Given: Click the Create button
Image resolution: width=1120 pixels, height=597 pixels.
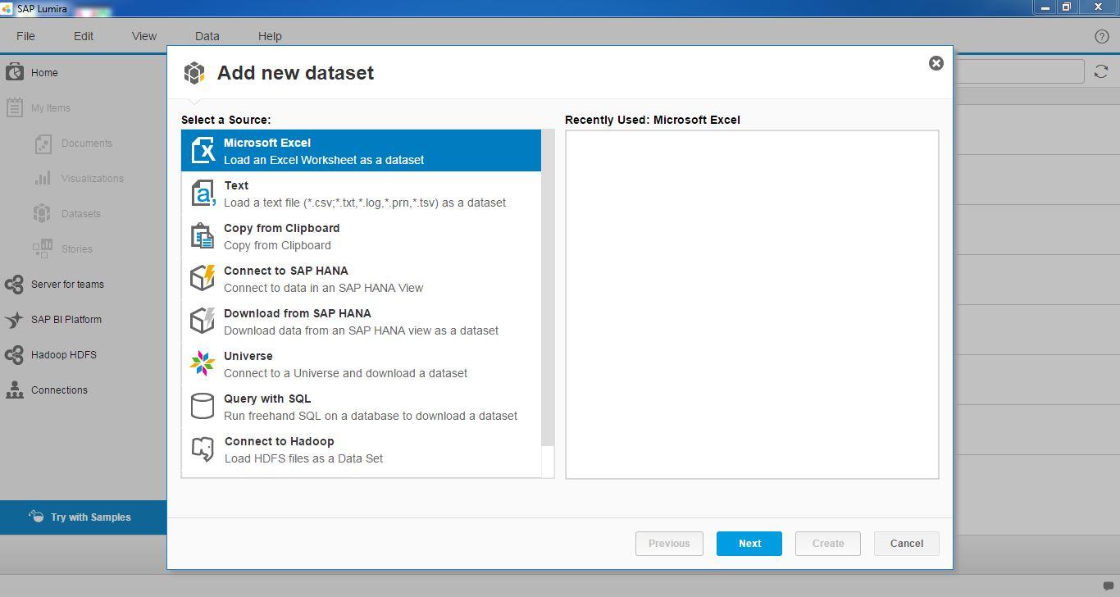Looking at the screenshot, I should [x=828, y=544].
